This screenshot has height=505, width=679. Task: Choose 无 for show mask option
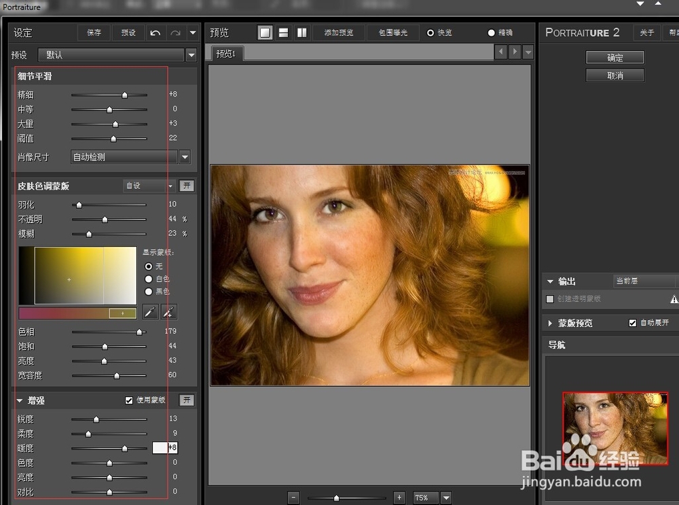point(149,266)
